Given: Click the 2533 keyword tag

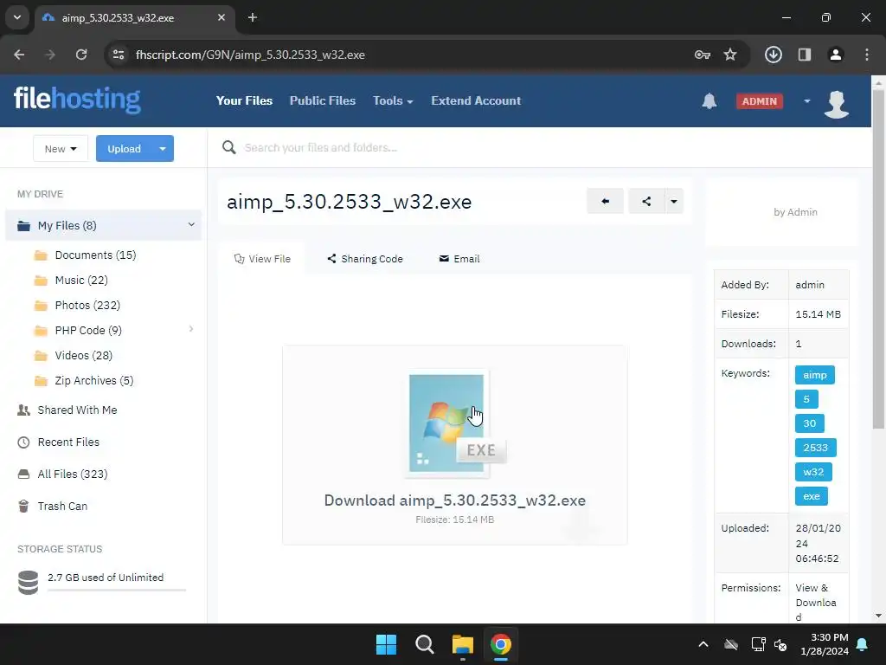Looking at the screenshot, I should coord(815,448).
